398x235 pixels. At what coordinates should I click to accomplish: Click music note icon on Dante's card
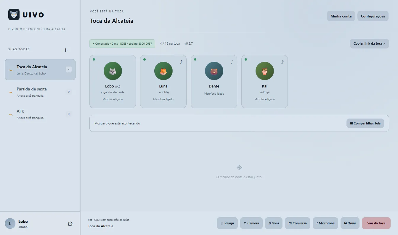click(x=232, y=62)
